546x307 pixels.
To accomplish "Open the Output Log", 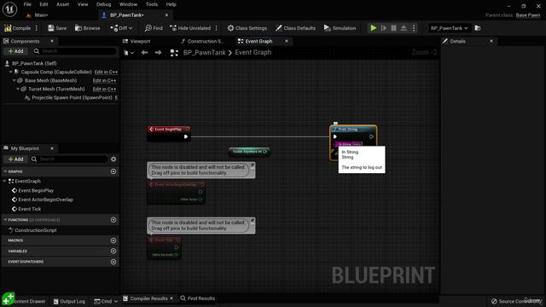I will (69, 301).
